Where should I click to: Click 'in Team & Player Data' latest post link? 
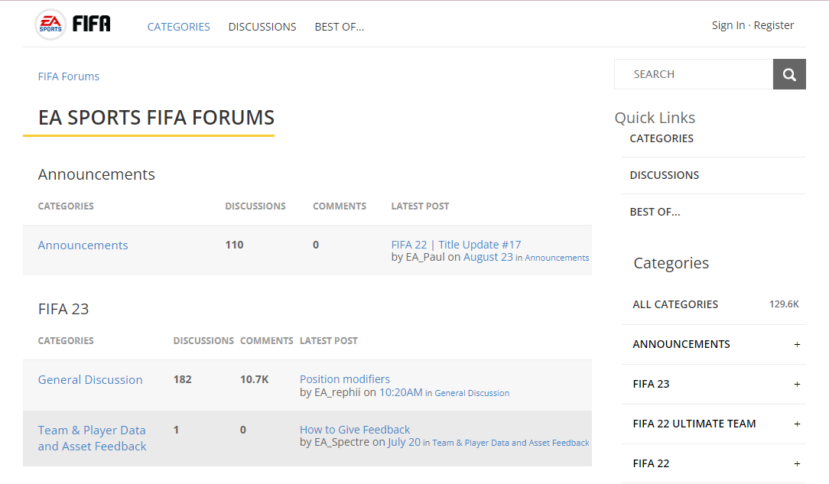pyautogui.click(x=510, y=443)
